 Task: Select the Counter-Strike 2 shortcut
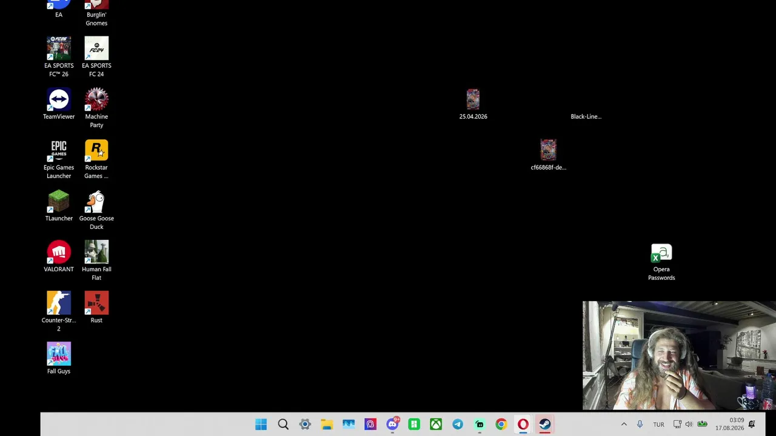[59, 312]
